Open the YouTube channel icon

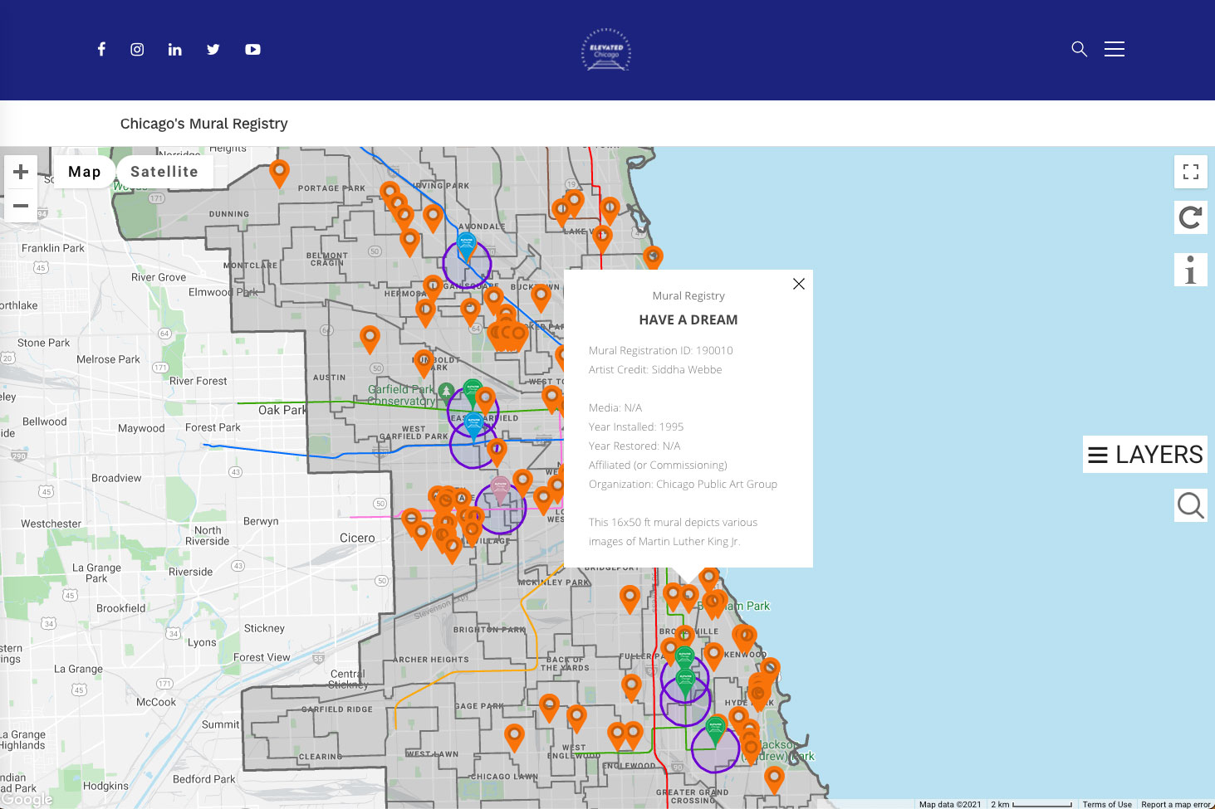[x=252, y=49]
